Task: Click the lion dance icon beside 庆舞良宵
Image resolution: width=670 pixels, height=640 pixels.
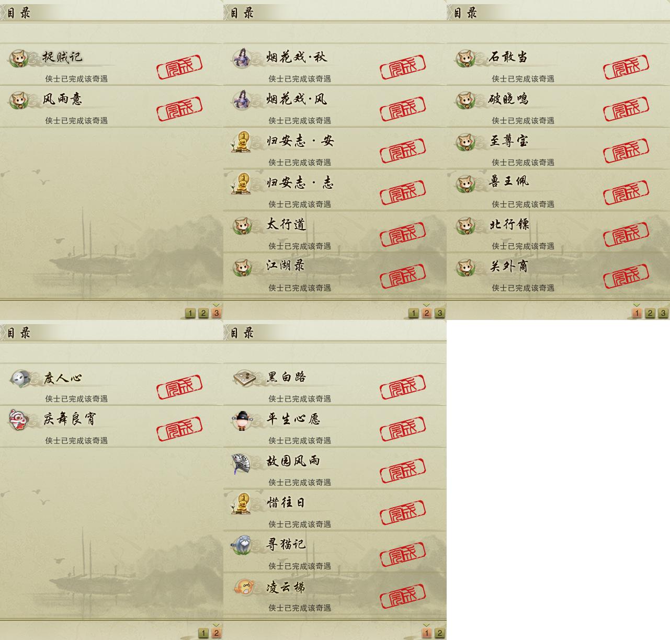Action: 19,419
